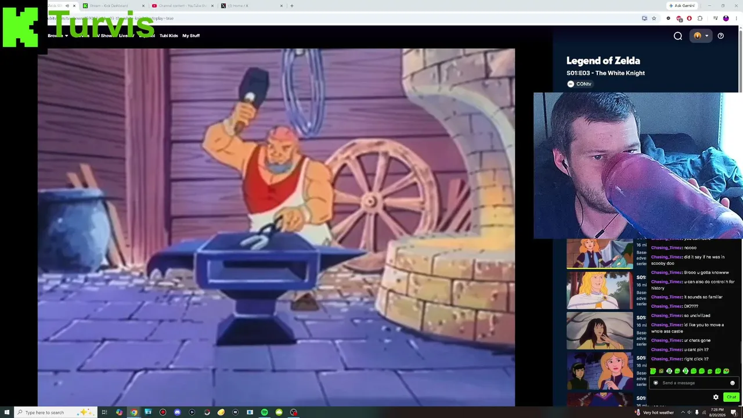
Task: Open the emoji picker in chat input
Action: 732,383
